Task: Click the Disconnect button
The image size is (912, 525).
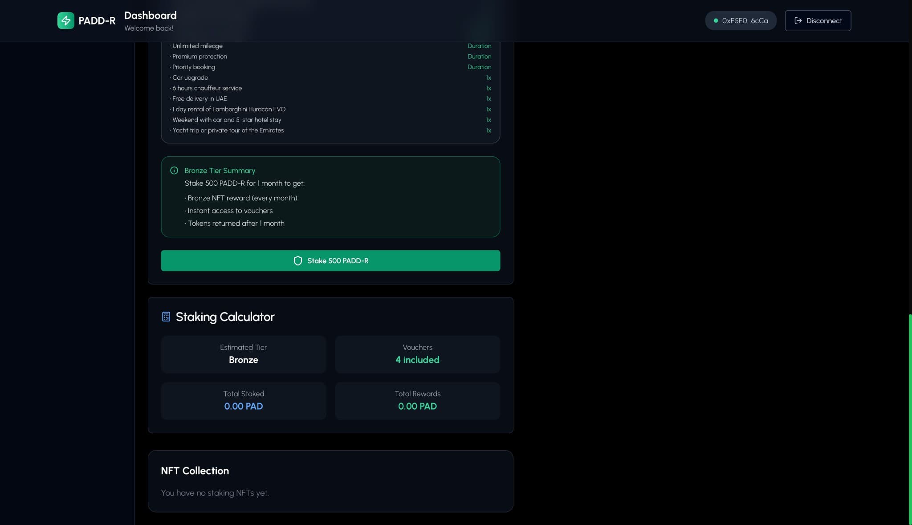Action: coord(818,20)
